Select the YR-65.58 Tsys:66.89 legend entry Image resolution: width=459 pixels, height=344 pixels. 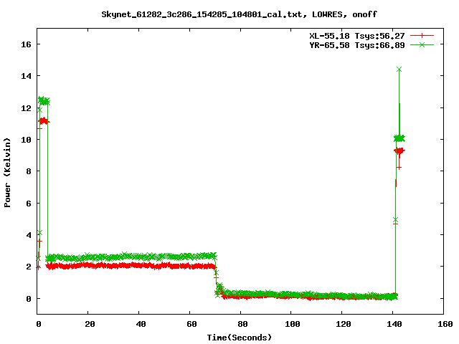(x=357, y=45)
